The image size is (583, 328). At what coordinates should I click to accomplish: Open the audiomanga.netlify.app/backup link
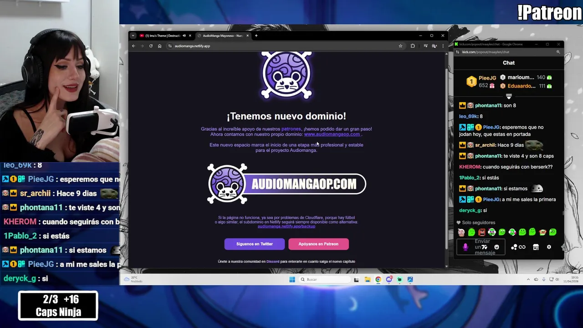pyautogui.click(x=286, y=226)
